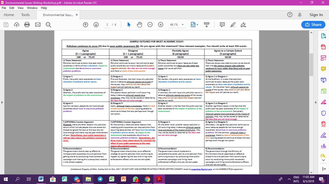Open Compress PDF tool in sidebar
This screenshot has height=184, width=329.
click(x=323, y=124)
